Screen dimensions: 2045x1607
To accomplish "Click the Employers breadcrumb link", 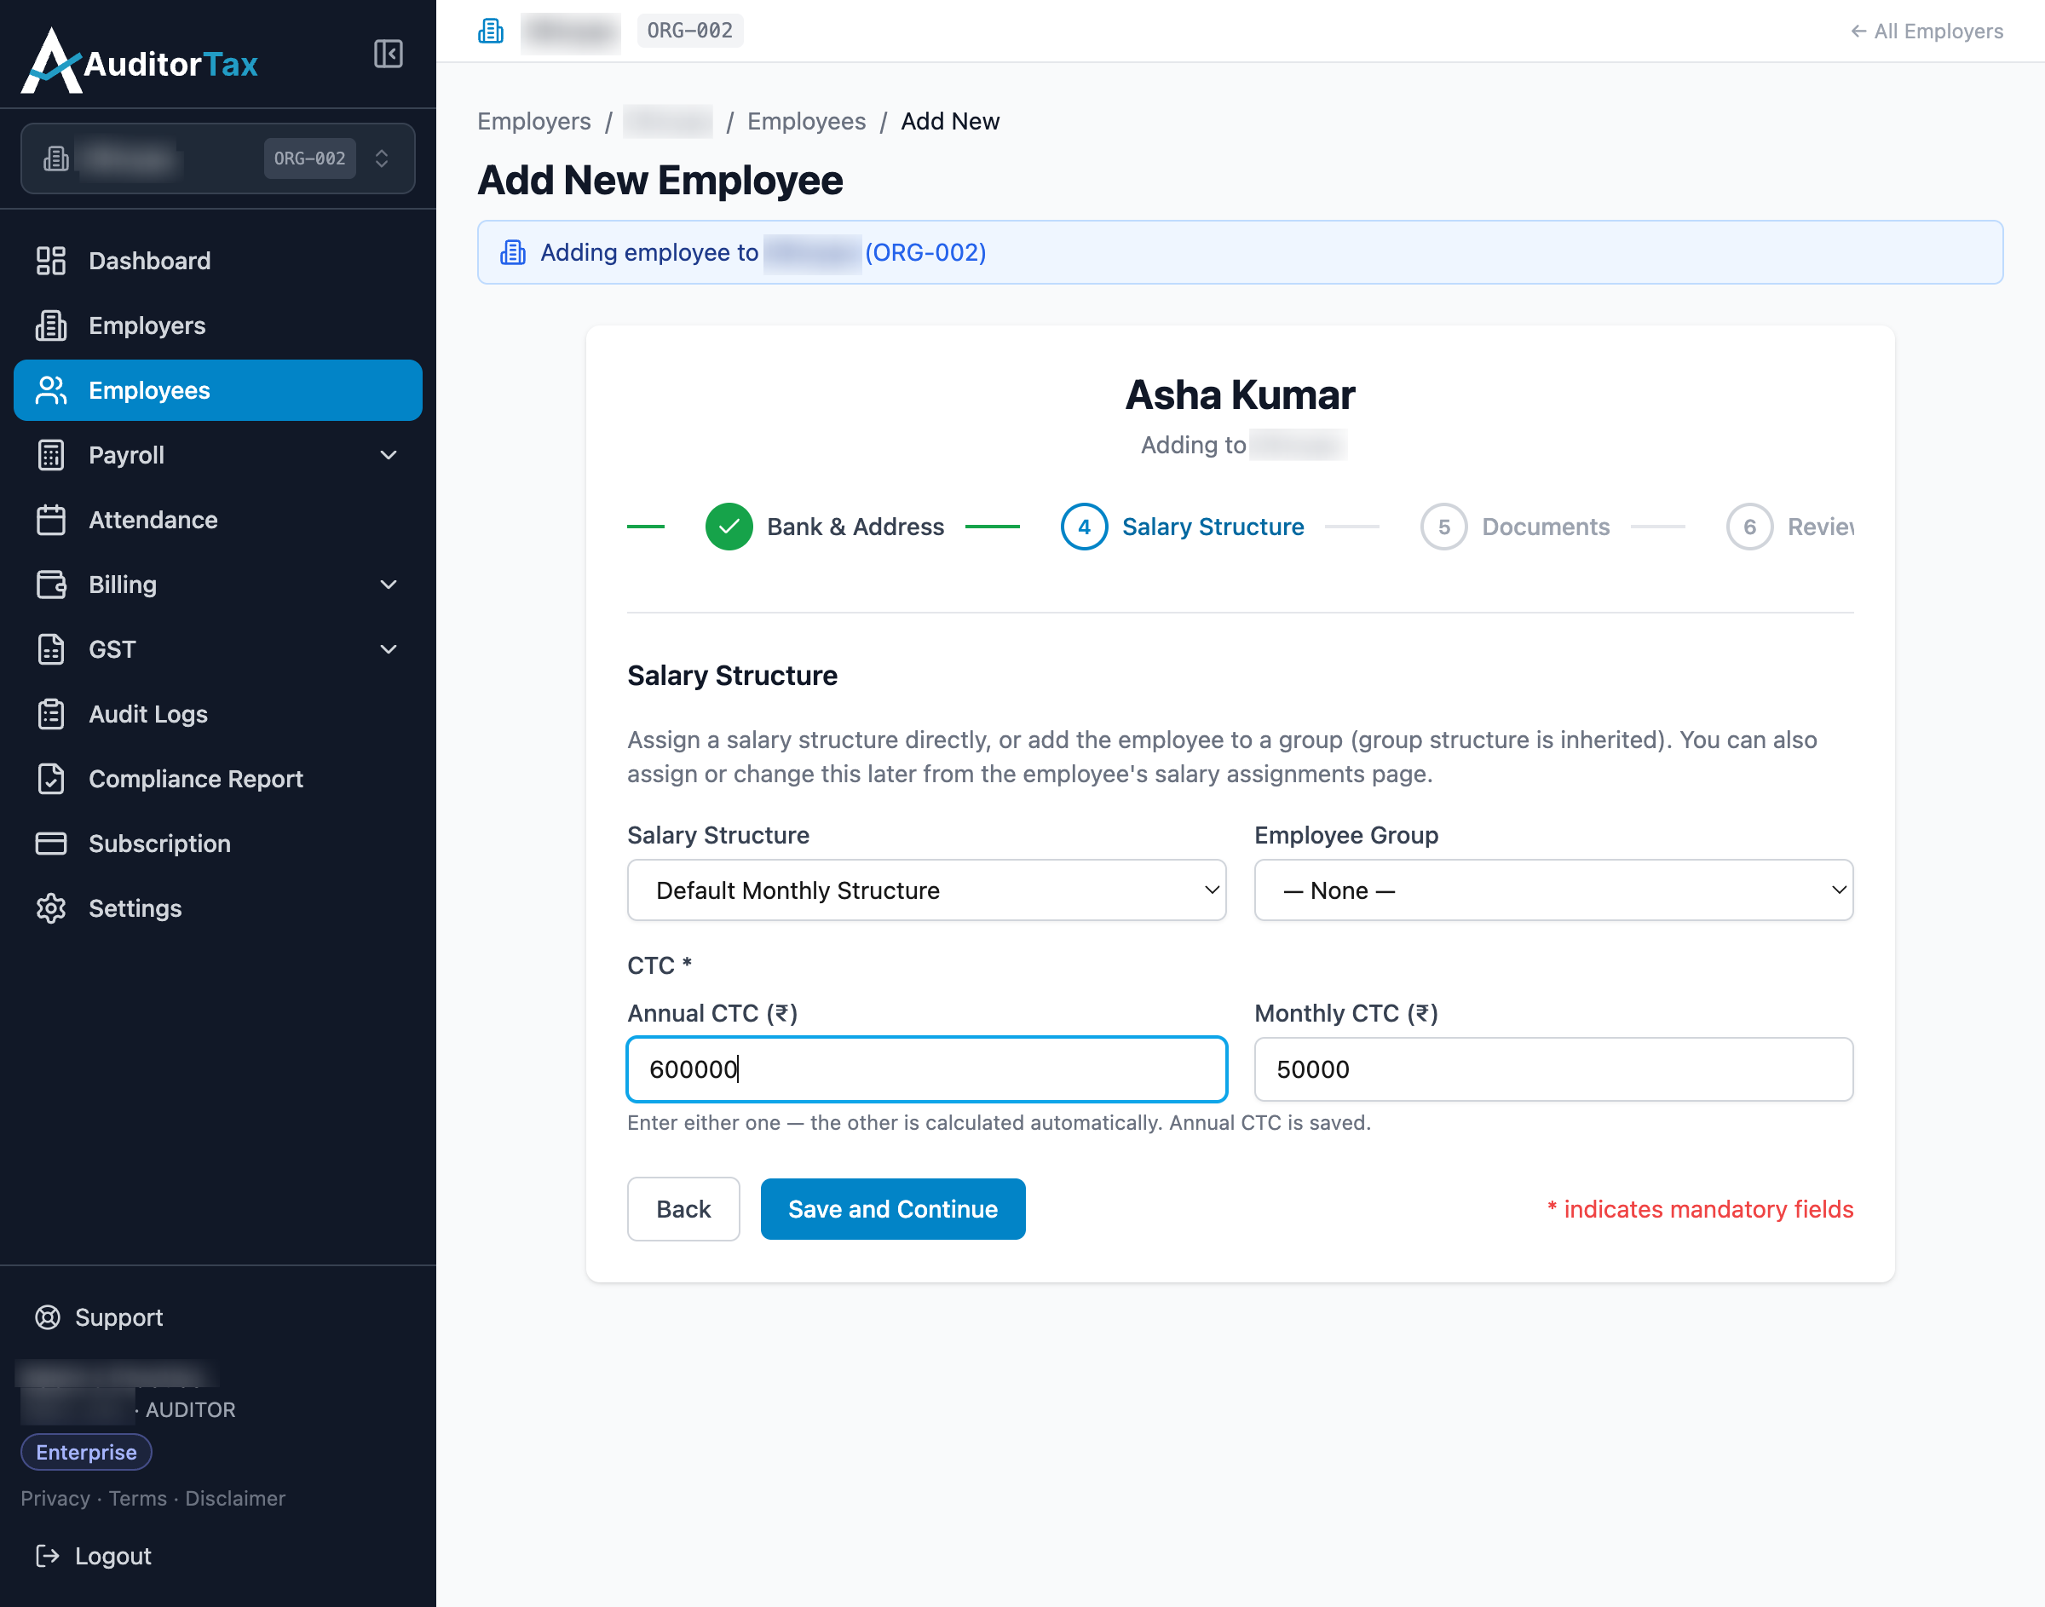I will [534, 121].
